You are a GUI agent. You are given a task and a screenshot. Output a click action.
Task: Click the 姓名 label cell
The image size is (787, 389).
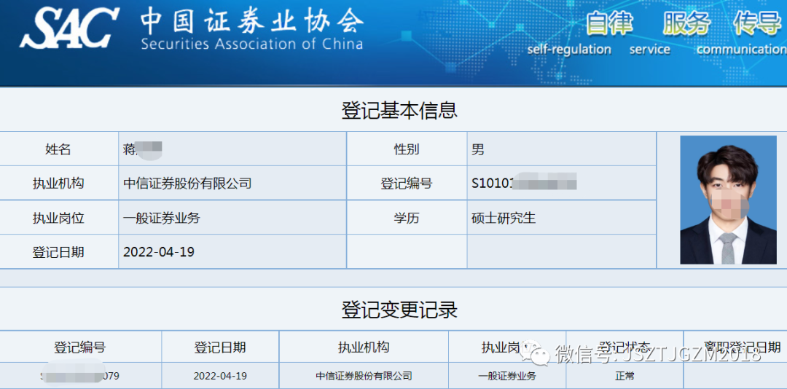coord(58,149)
